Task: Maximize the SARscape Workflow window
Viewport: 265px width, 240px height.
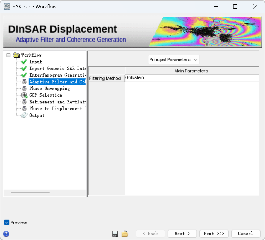Action: tap(235, 7)
